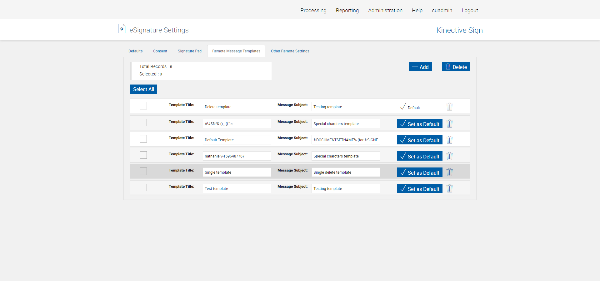The width and height of the screenshot is (600, 281).
Task: Open the Reporting menu
Action: point(347,10)
